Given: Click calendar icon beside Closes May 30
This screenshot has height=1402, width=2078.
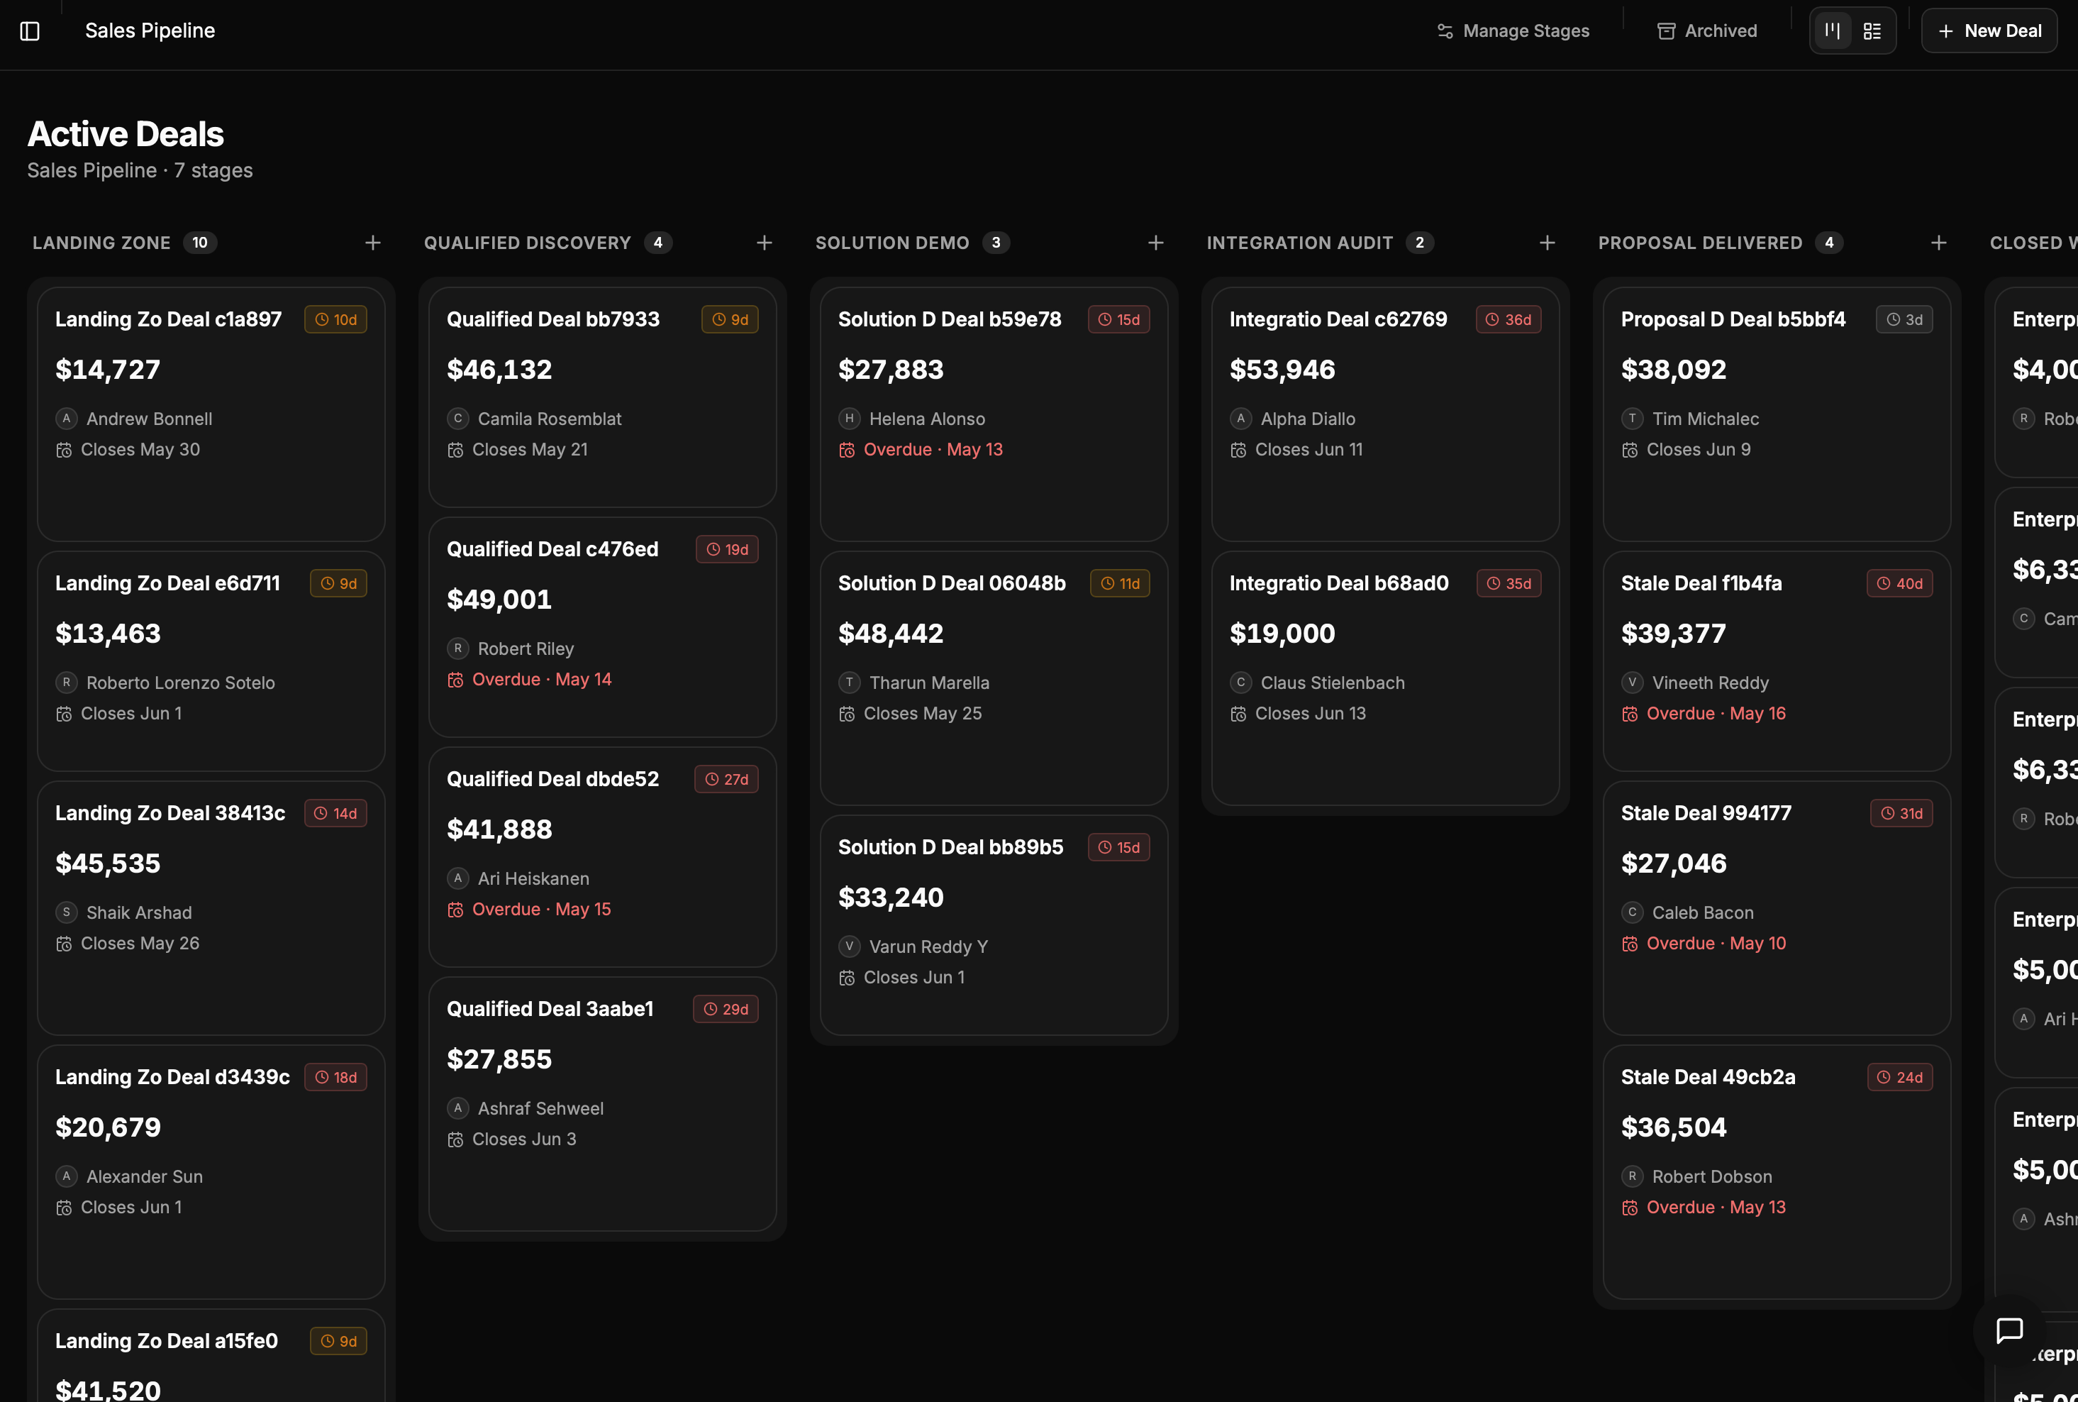Looking at the screenshot, I should (65, 450).
